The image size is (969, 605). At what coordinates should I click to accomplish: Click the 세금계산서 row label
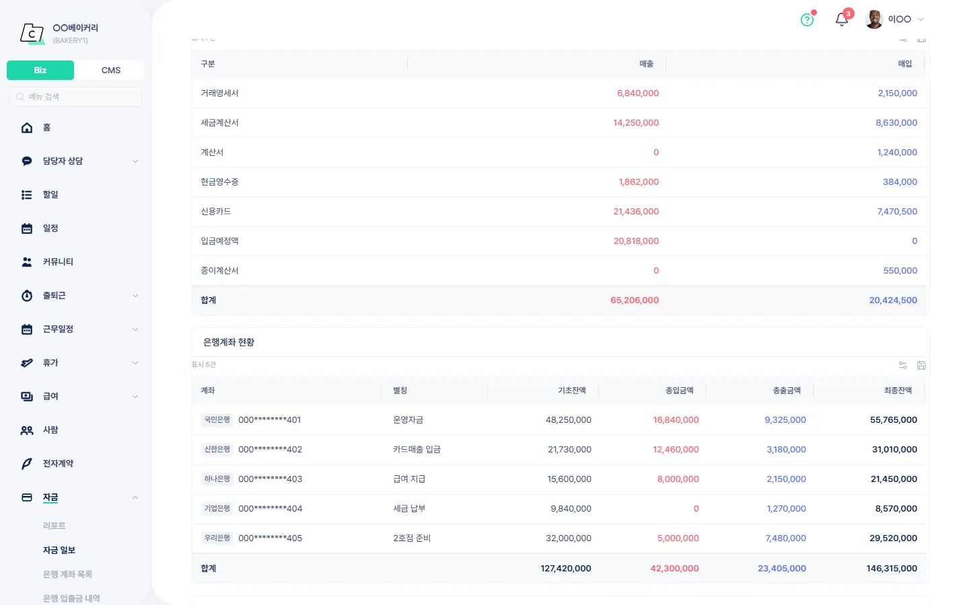click(x=219, y=123)
